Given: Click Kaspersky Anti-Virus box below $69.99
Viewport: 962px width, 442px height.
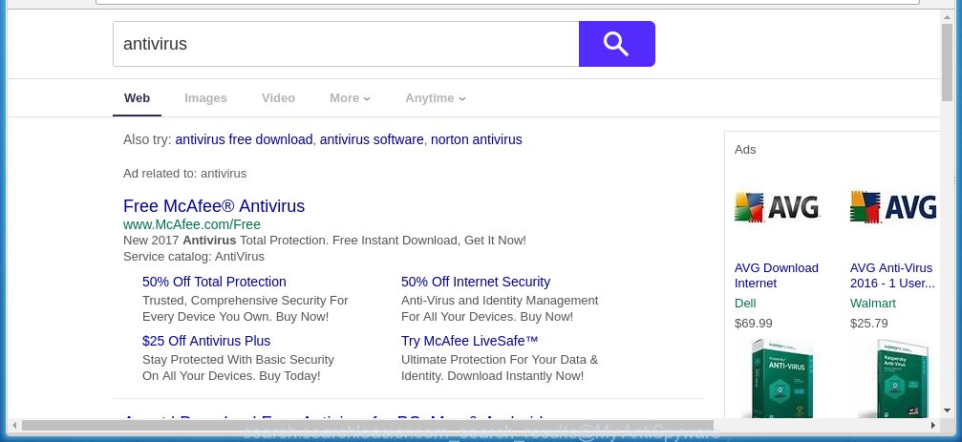Looking at the screenshot, I should tap(781, 378).
